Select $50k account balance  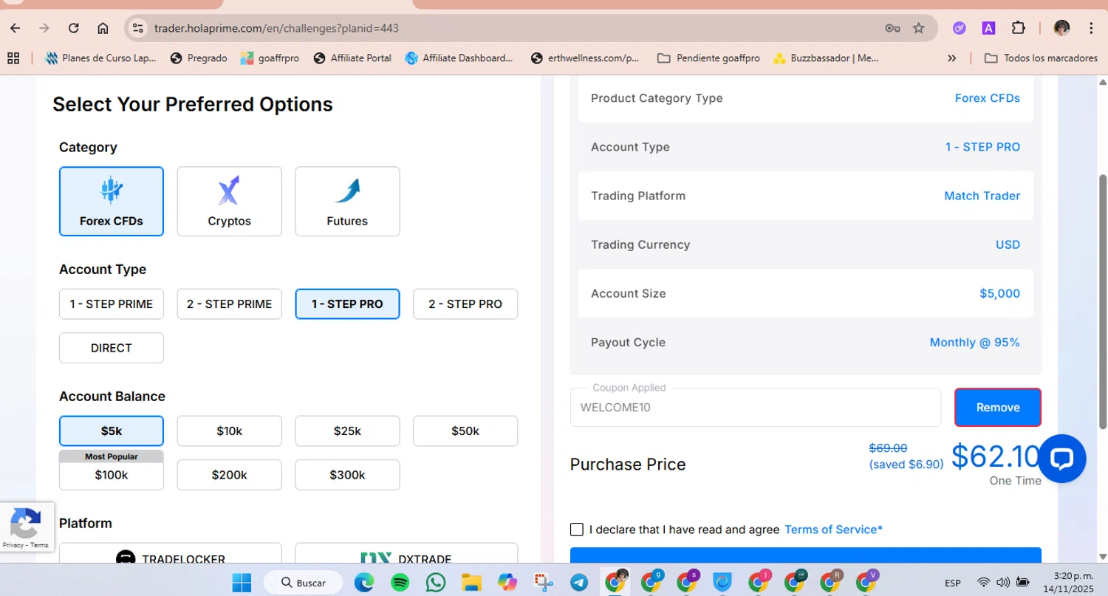(465, 431)
